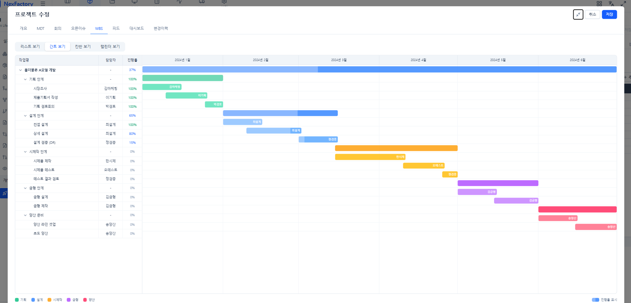The width and height of the screenshot is (631, 303).
Task: Click the red 양산 legend swatch
Action: coord(85,300)
